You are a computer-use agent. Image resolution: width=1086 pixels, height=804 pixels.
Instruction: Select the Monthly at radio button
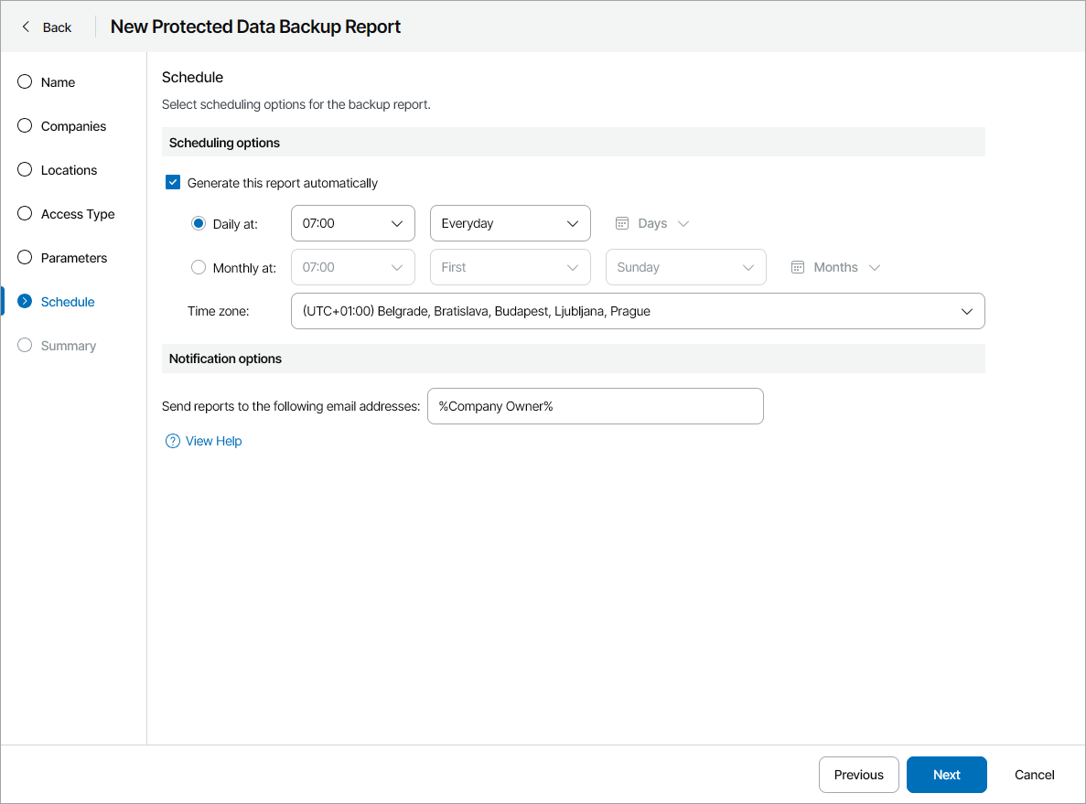[199, 266]
